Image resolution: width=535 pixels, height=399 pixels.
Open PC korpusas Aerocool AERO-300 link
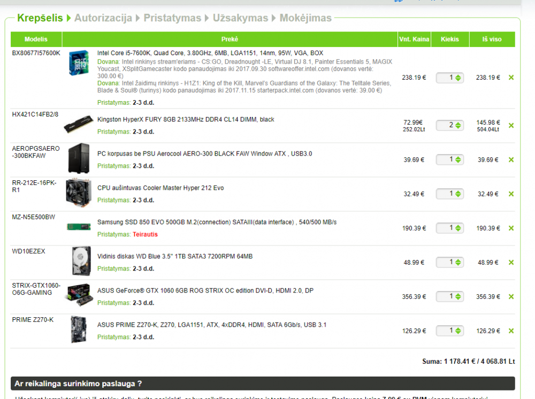tap(205, 154)
